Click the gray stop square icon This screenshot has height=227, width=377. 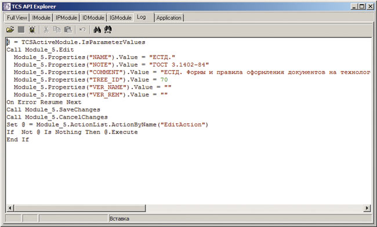click(21, 30)
